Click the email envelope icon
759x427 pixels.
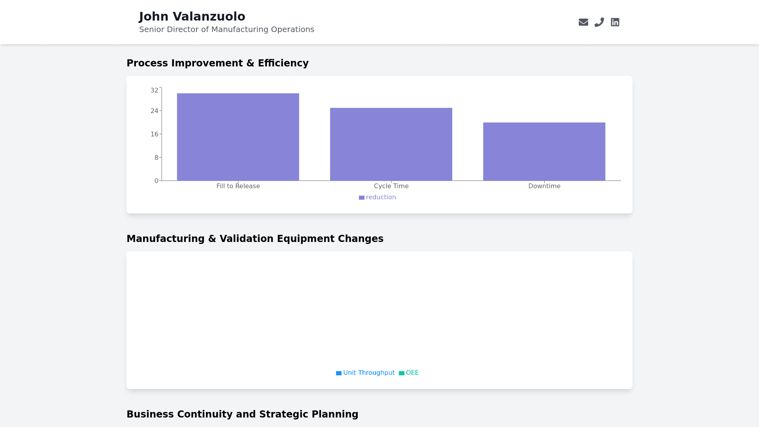(583, 22)
